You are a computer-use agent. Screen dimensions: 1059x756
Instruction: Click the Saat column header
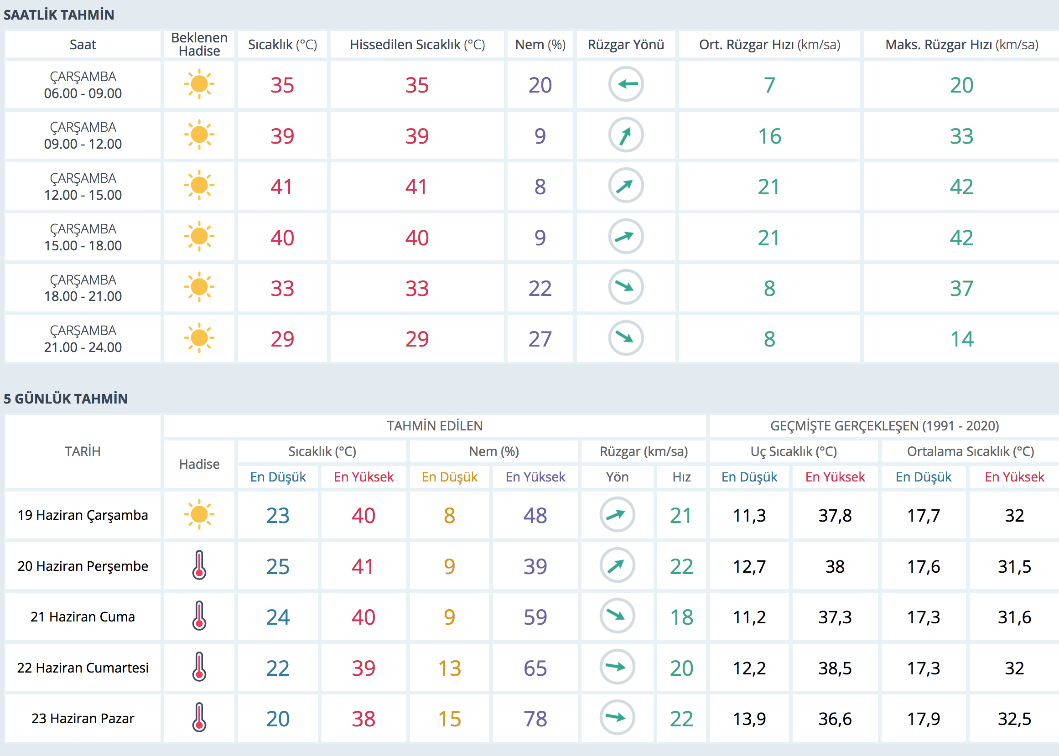[x=83, y=45]
